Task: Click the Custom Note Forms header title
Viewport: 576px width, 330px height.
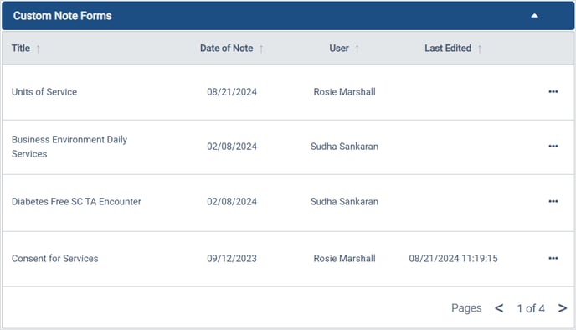Action: pyautogui.click(x=63, y=16)
